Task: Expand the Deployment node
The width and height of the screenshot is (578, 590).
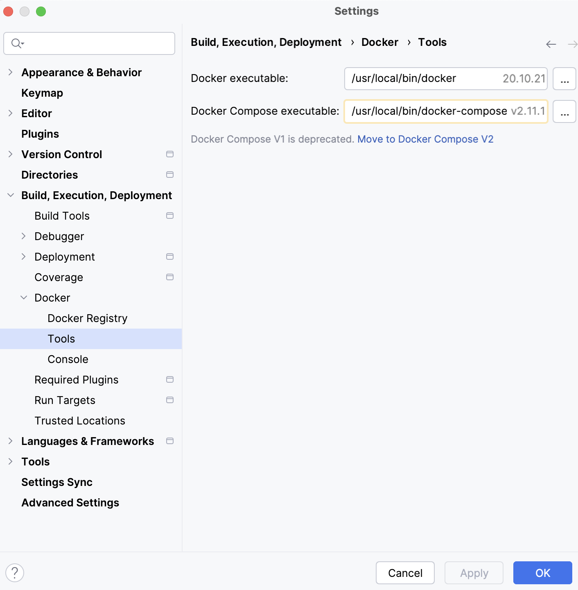Action: point(24,256)
